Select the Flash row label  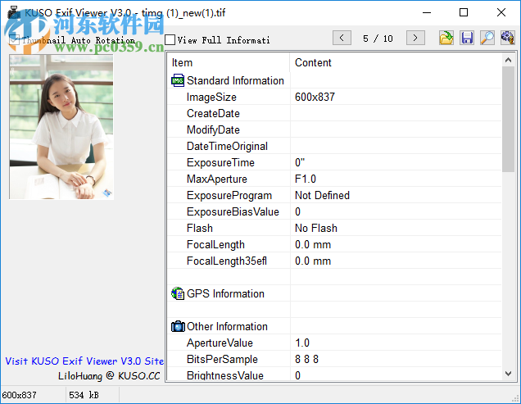199,228
